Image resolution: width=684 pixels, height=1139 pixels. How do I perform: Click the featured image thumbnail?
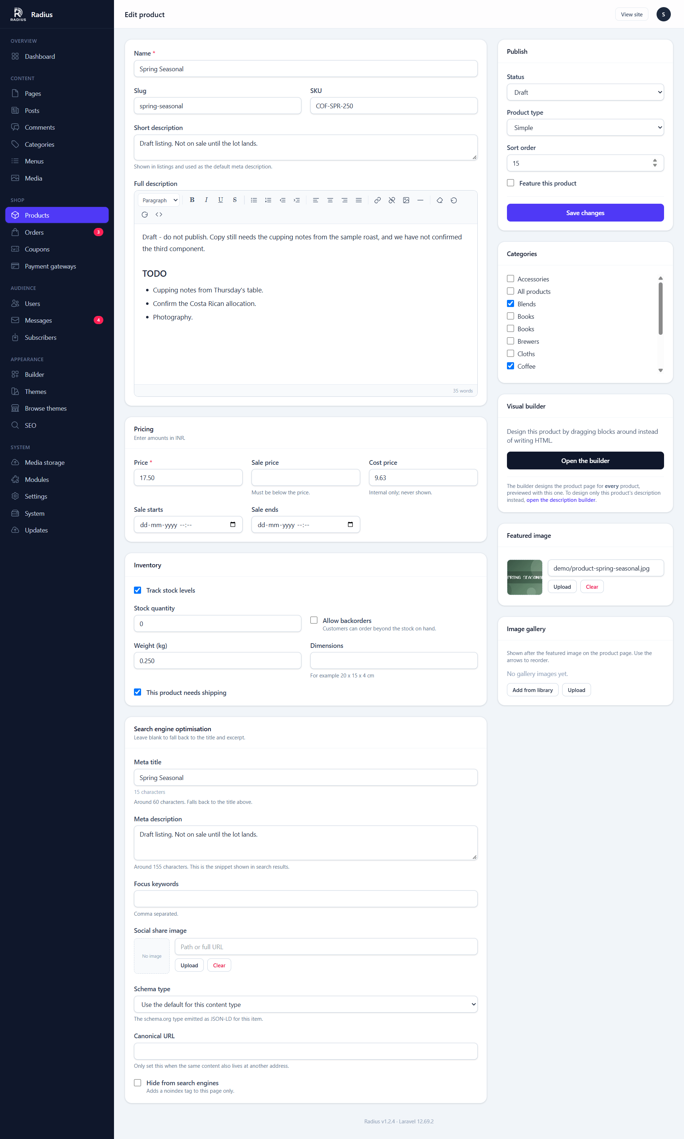tap(524, 577)
